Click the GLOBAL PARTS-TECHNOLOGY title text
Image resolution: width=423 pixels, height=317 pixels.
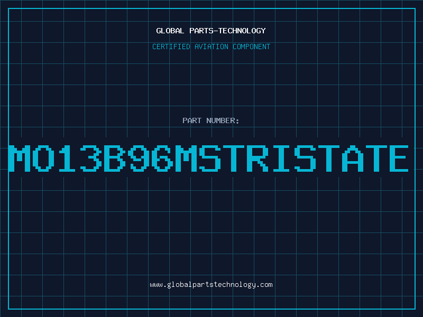tap(211, 31)
